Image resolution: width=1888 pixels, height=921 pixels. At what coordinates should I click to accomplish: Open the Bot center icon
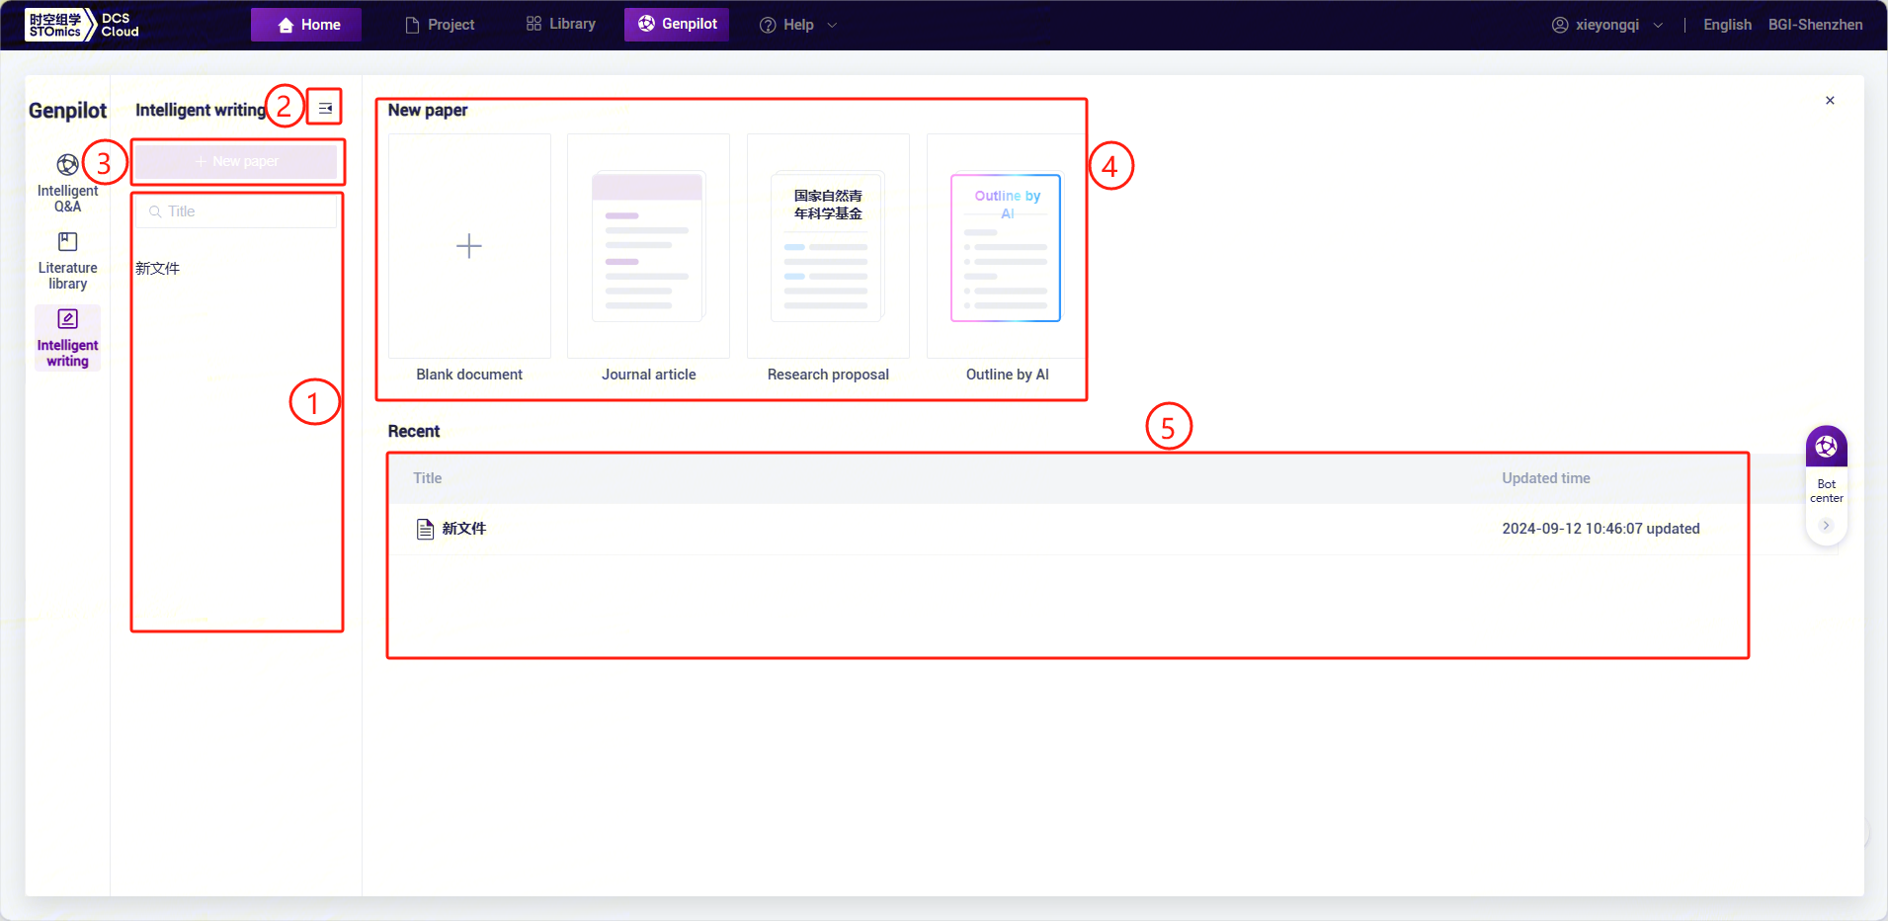(x=1826, y=448)
